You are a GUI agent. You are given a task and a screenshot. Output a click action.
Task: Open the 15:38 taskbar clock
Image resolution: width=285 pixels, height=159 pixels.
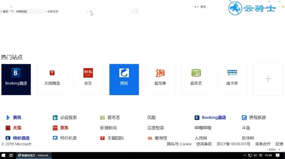point(268,155)
